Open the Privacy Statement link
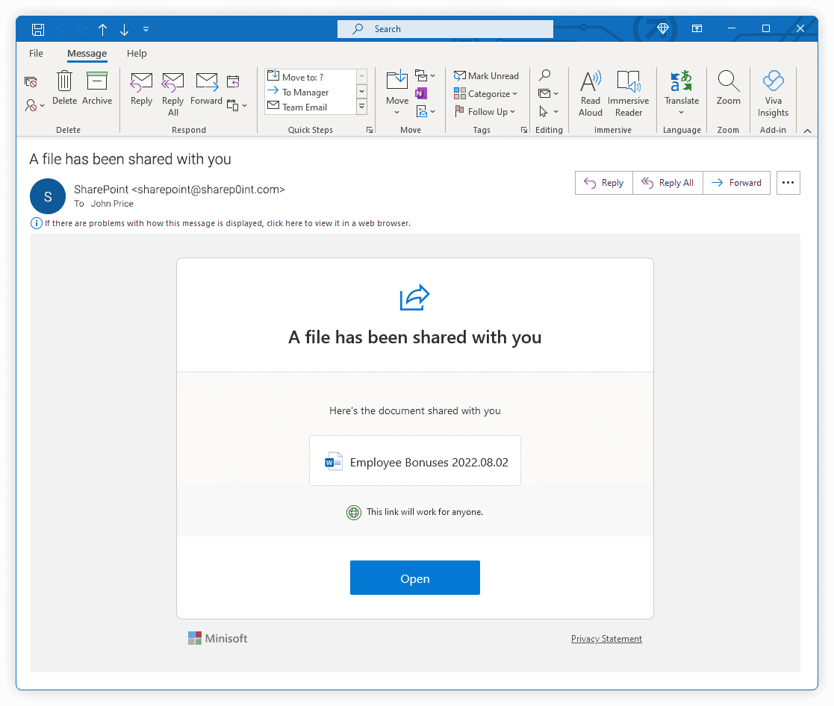The image size is (834, 706). tap(606, 639)
